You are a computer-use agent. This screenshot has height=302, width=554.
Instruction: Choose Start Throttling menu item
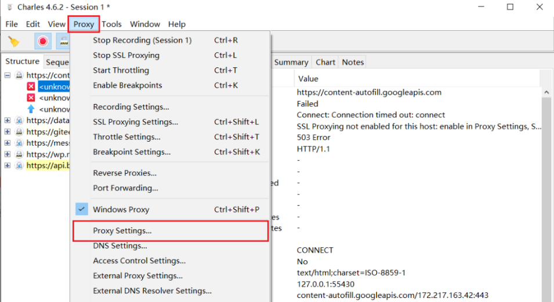(x=170, y=70)
